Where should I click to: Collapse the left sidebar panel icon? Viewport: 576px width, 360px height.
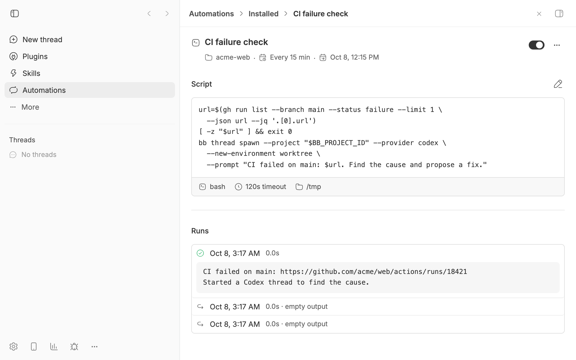coord(15,13)
